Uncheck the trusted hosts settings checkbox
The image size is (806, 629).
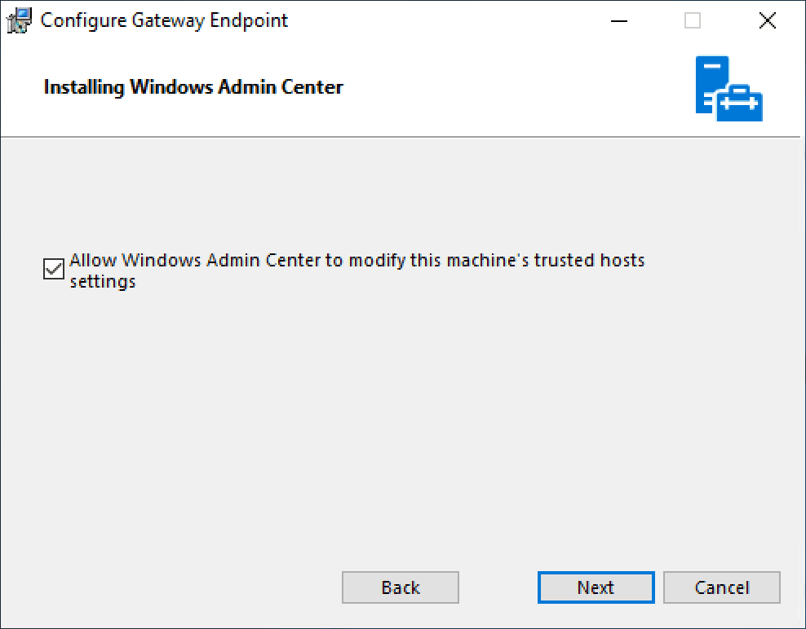(54, 270)
